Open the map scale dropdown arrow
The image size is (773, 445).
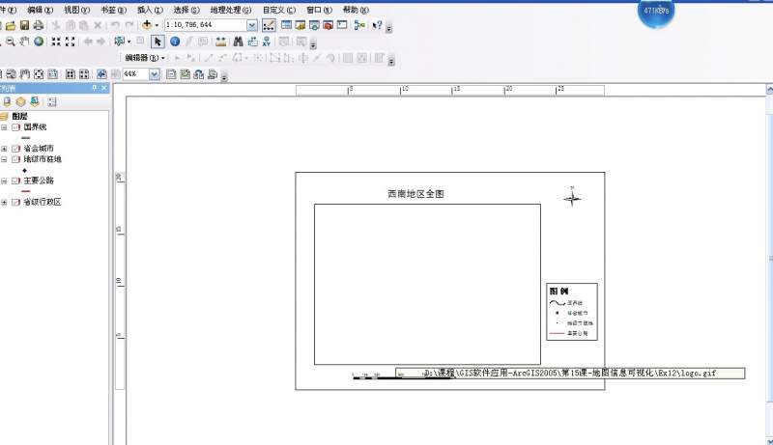tap(252, 25)
